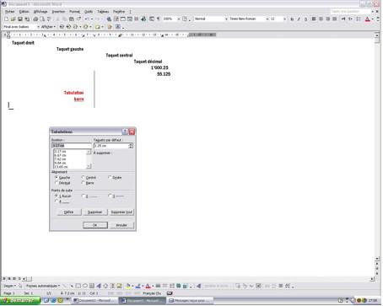Image resolution: width=383 pixels, height=306 pixels.
Task: Click the New blank document icon
Action: coord(7,19)
